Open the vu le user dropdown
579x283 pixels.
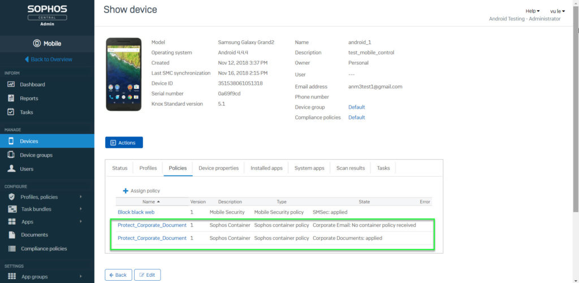coord(557,11)
